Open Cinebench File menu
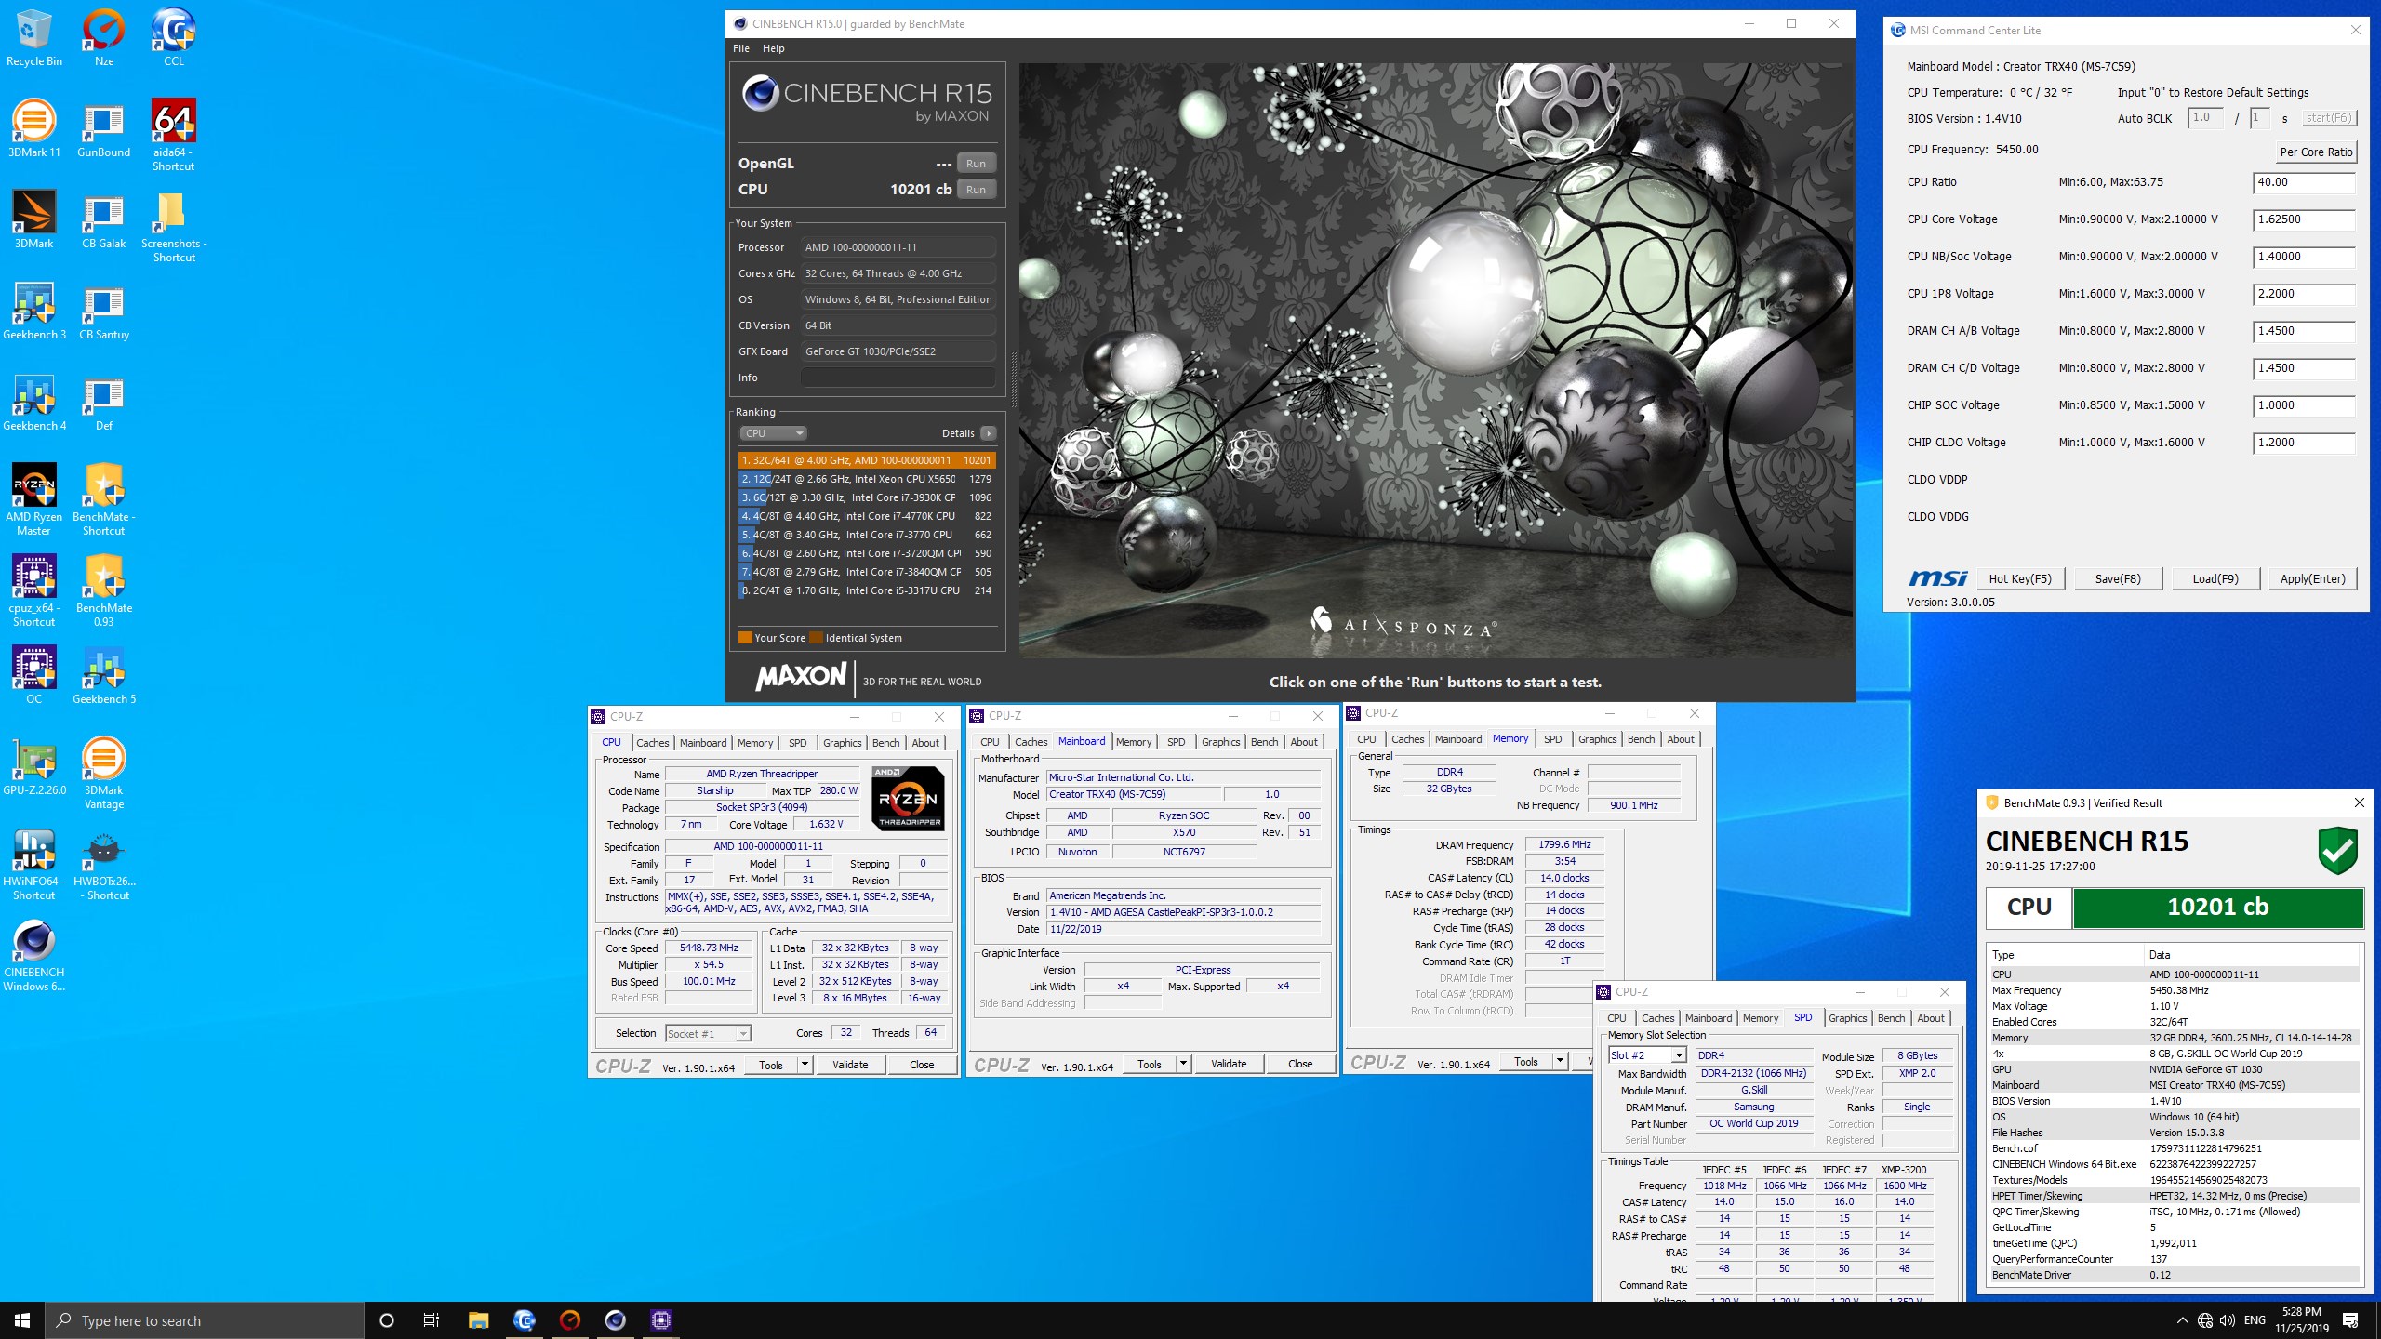Screen dimensions: 2381x1339 pyautogui.click(x=741, y=48)
